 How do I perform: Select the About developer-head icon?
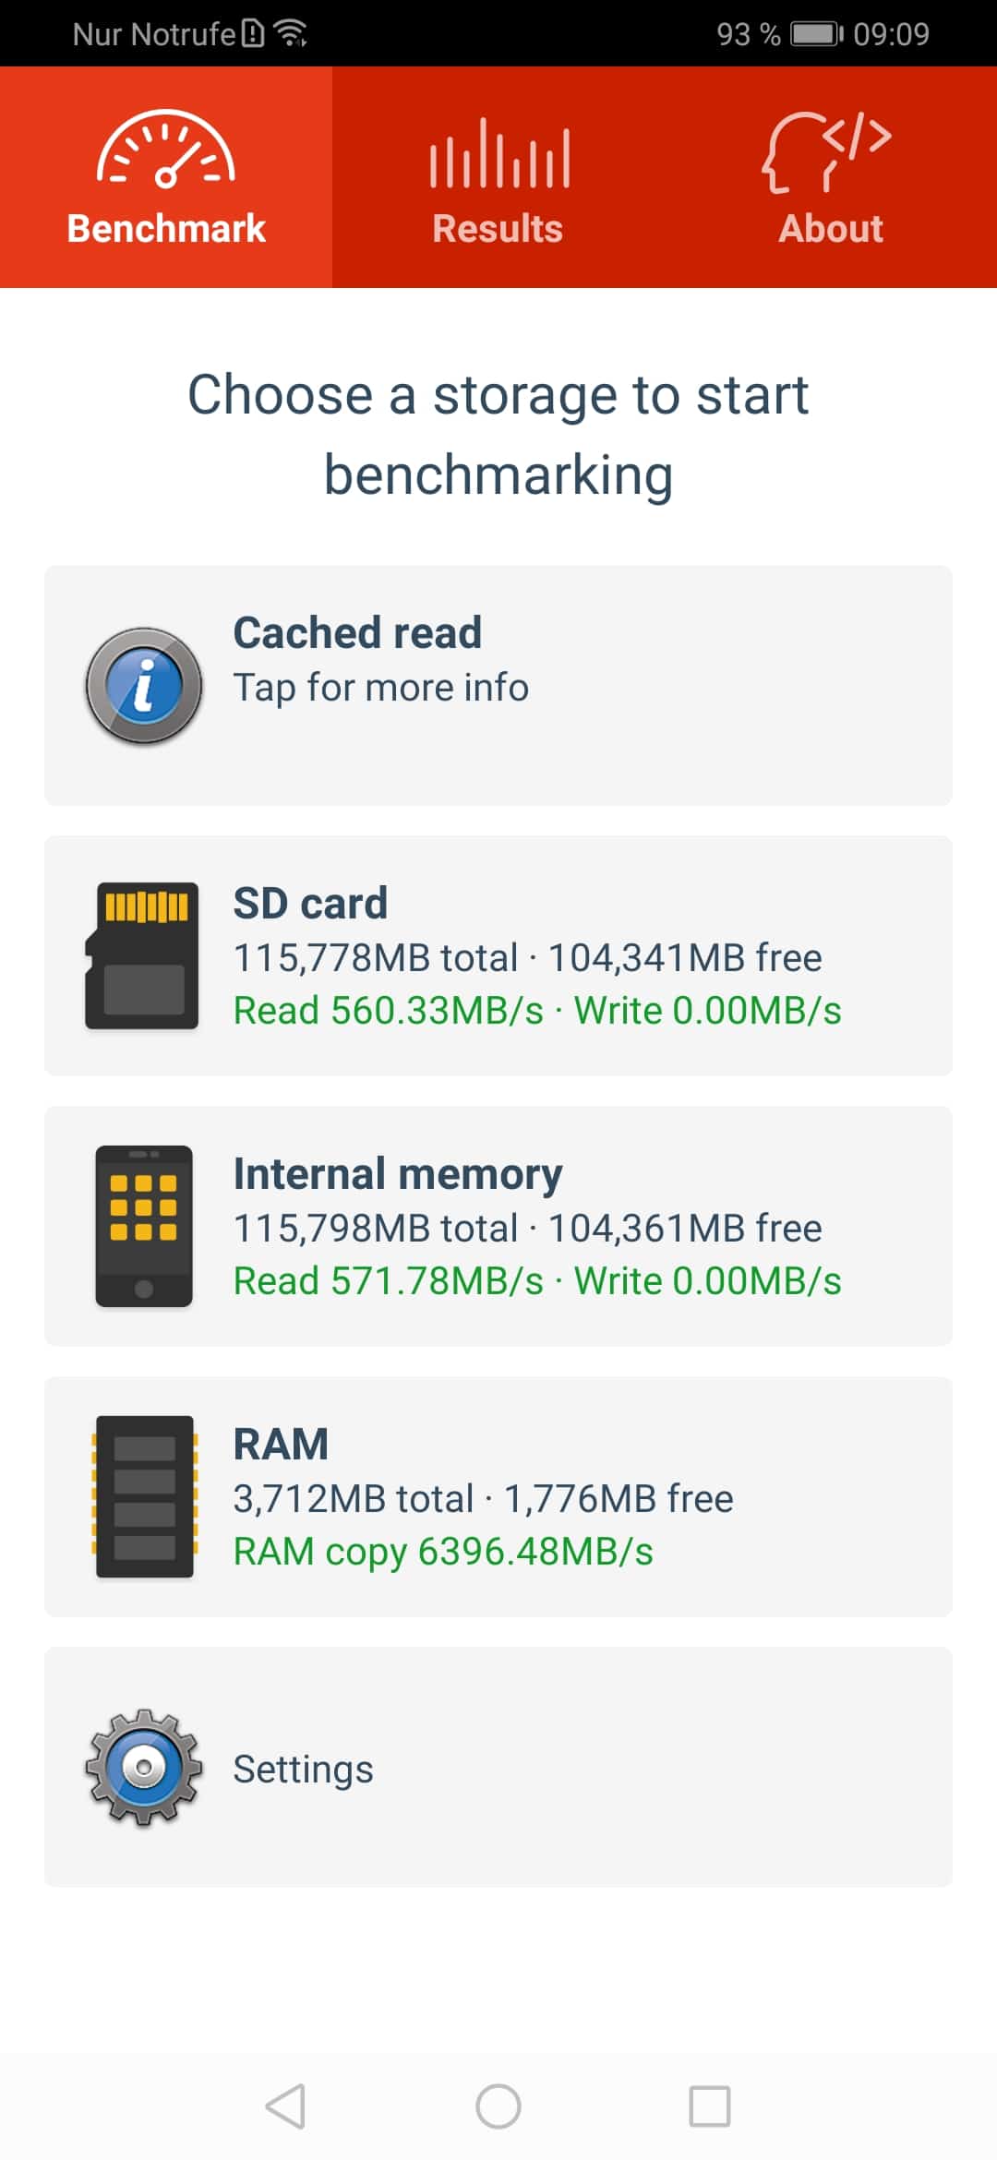(x=827, y=151)
